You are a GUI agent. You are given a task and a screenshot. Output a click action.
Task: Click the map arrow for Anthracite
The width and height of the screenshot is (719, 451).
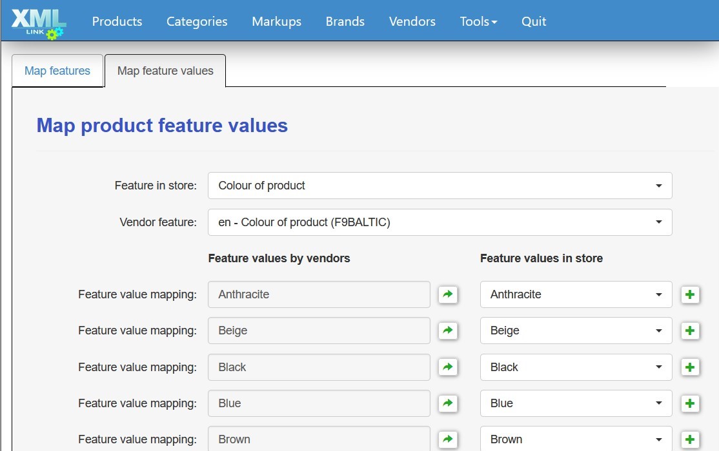point(448,294)
